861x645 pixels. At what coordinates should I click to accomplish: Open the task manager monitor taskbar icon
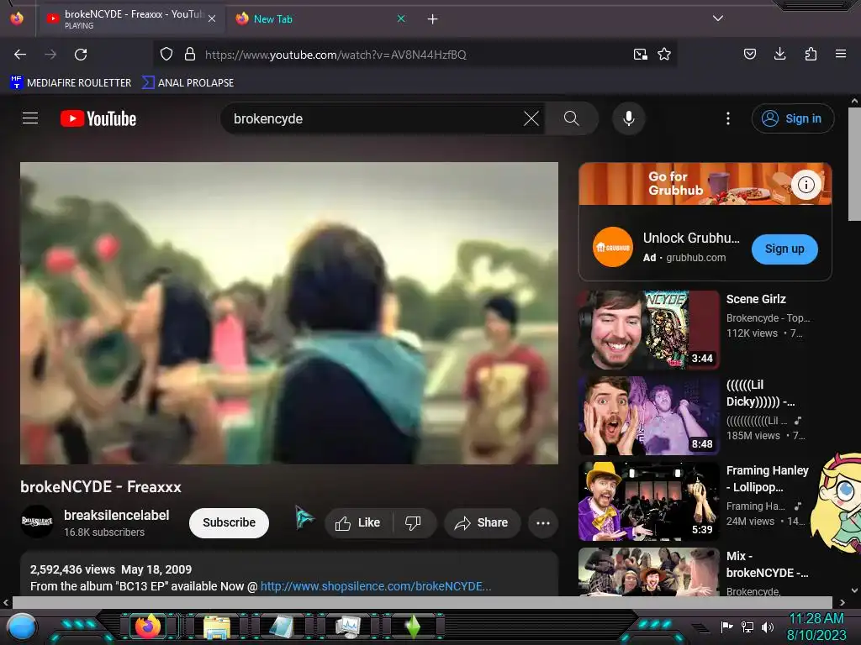(x=347, y=627)
